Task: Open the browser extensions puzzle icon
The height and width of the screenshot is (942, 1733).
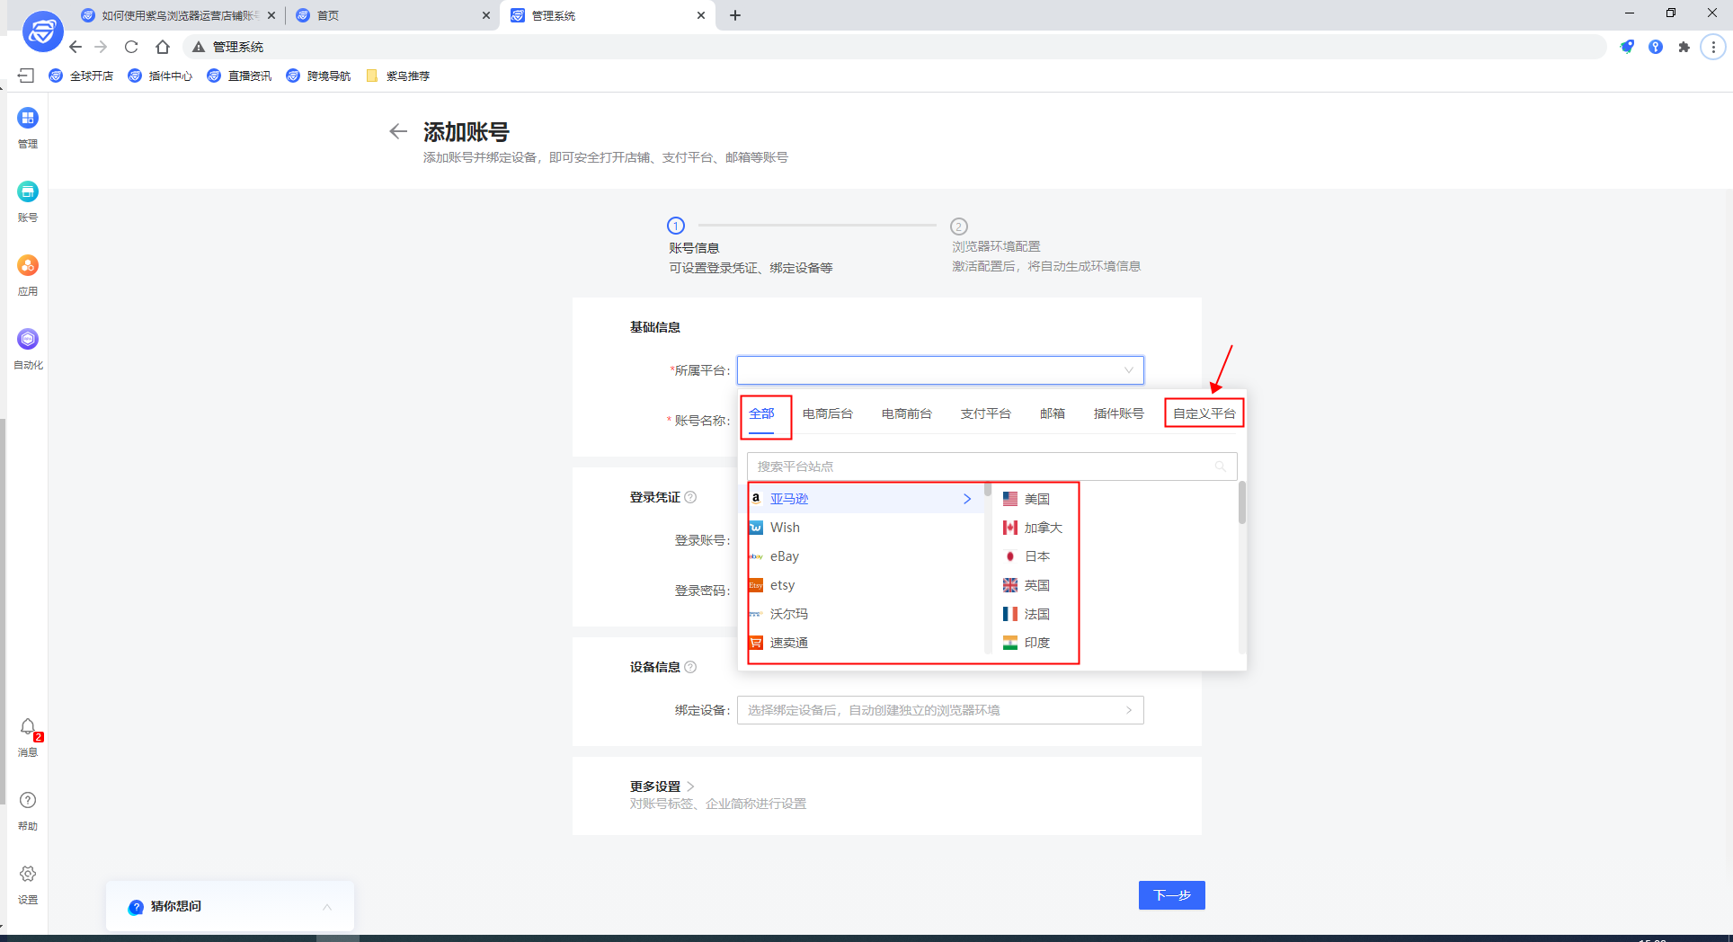Action: click(1684, 47)
